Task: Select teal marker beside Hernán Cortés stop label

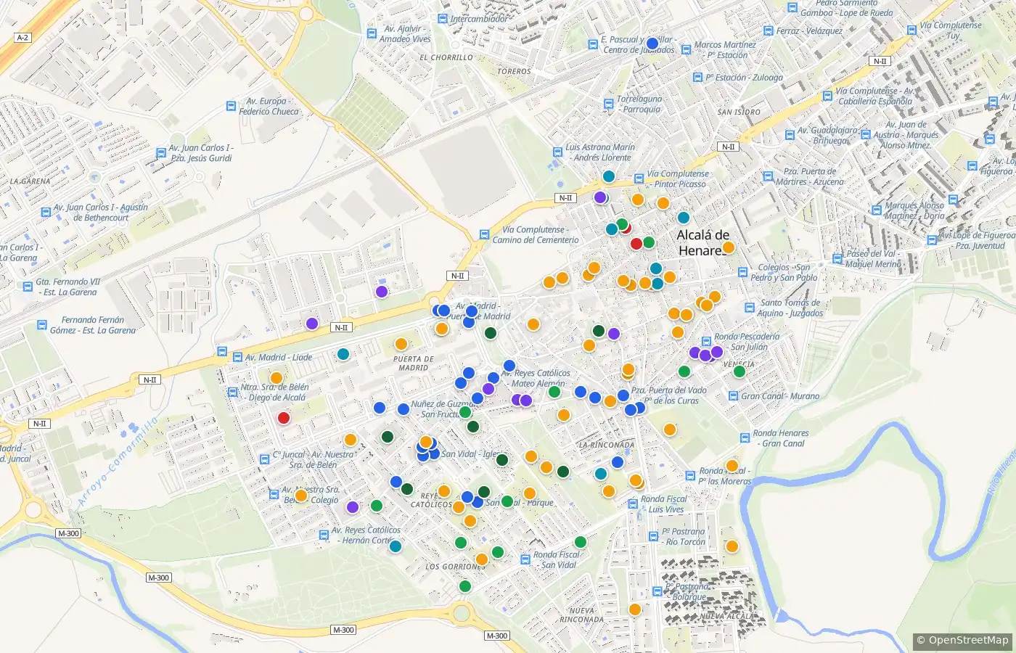Action: point(396,546)
